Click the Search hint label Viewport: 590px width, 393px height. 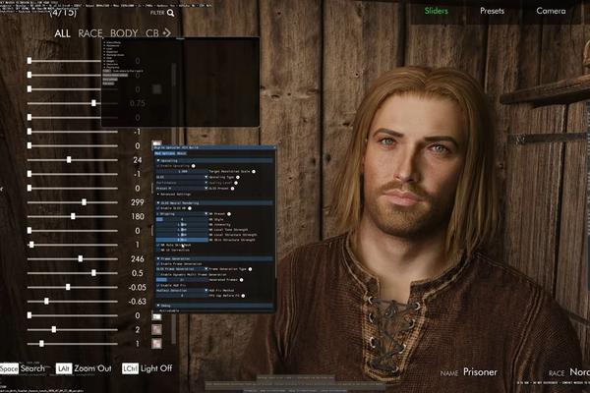point(32,368)
